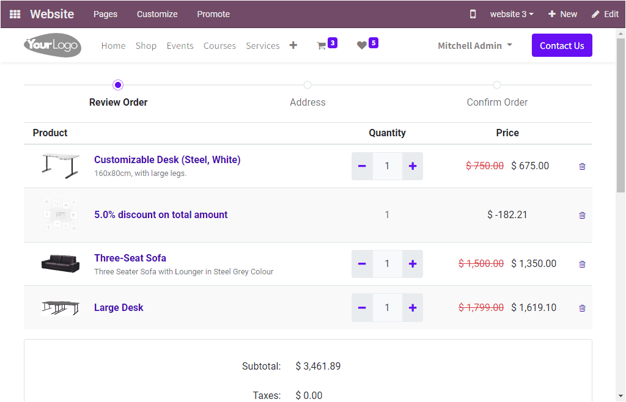Open the Customize menu
The image size is (626, 402).
[x=157, y=13]
